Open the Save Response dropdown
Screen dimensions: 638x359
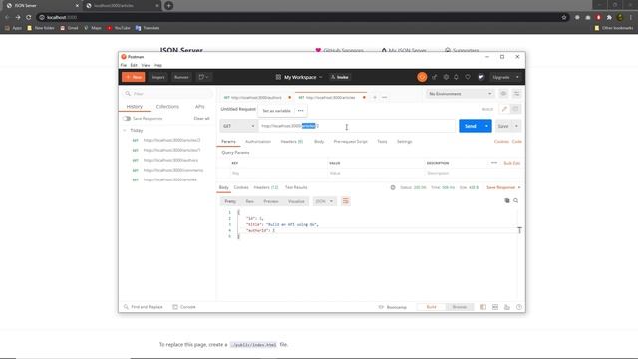tap(503, 188)
